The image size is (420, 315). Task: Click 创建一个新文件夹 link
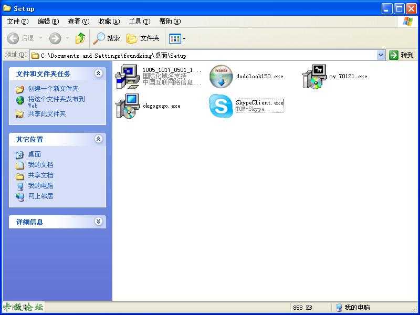(x=53, y=89)
